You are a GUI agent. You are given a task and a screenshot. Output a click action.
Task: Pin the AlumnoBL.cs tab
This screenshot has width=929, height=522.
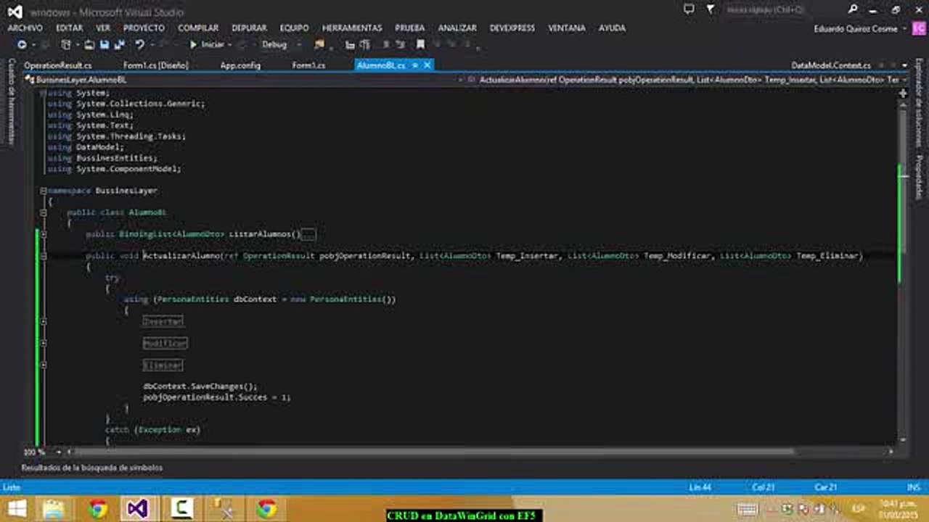tap(416, 65)
